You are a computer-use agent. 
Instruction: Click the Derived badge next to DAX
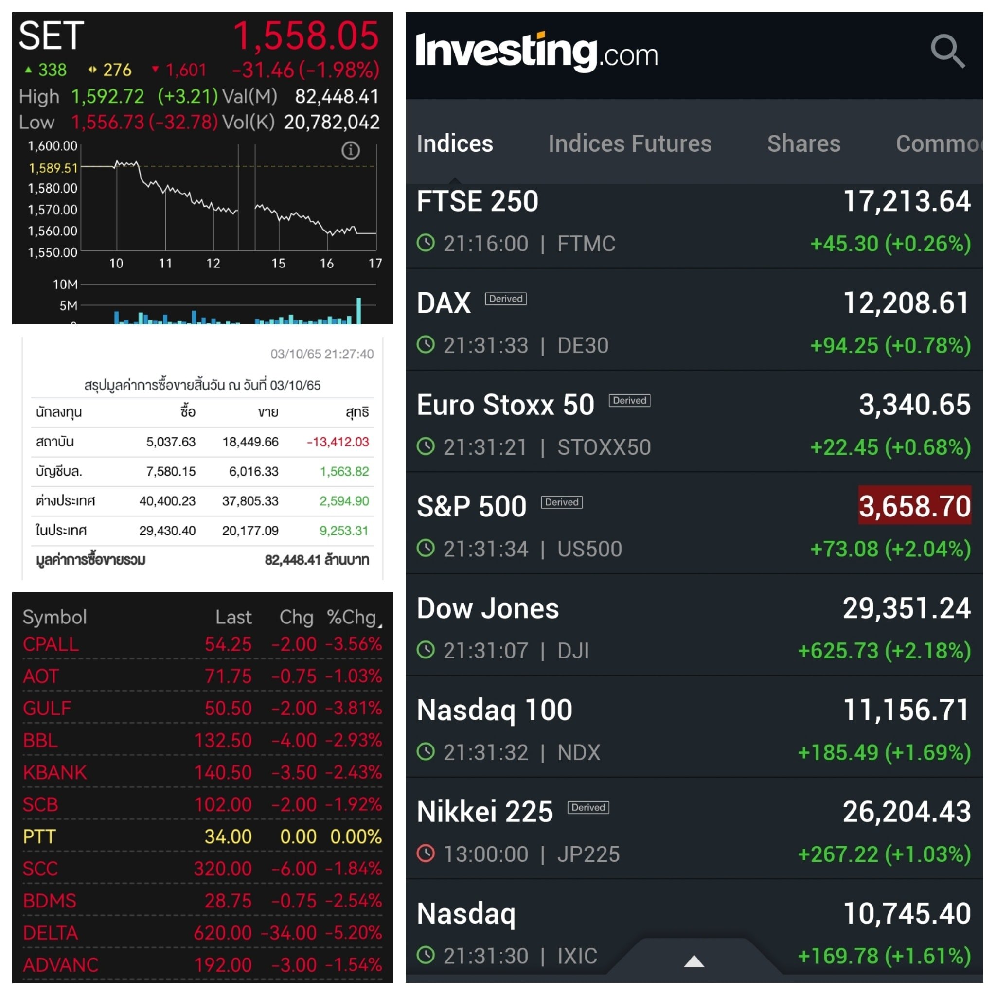tap(506, 299)
